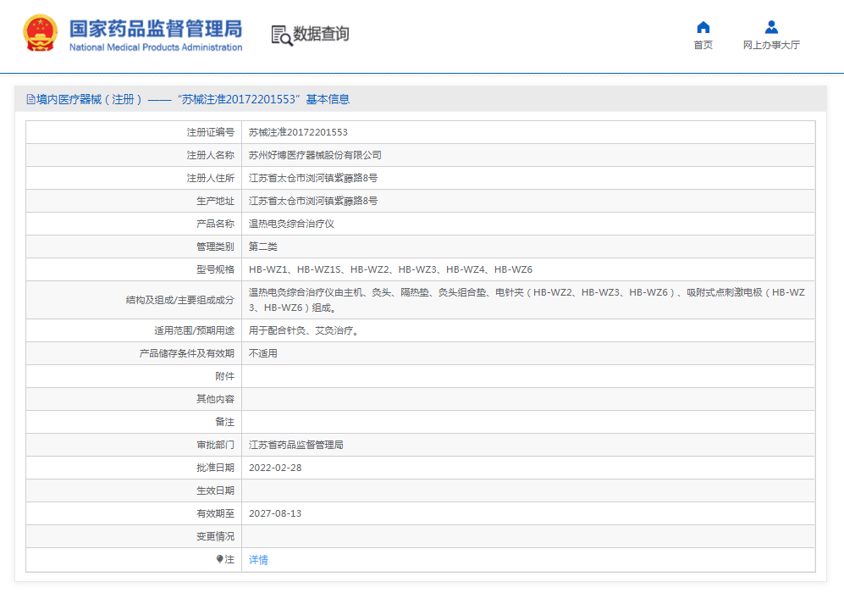Click 国家药品监督管理局 title
The height and width of the screenshot is (593, 844).
[156, 29]
